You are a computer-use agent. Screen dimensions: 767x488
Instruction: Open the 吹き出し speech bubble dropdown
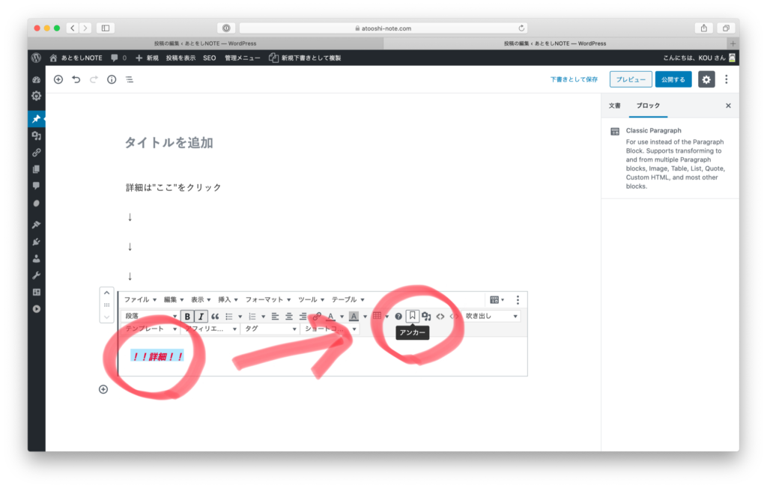click(491, 316)
